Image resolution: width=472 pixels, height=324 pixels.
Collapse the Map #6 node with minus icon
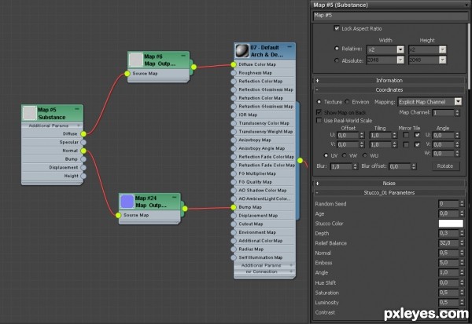(183, 56)
